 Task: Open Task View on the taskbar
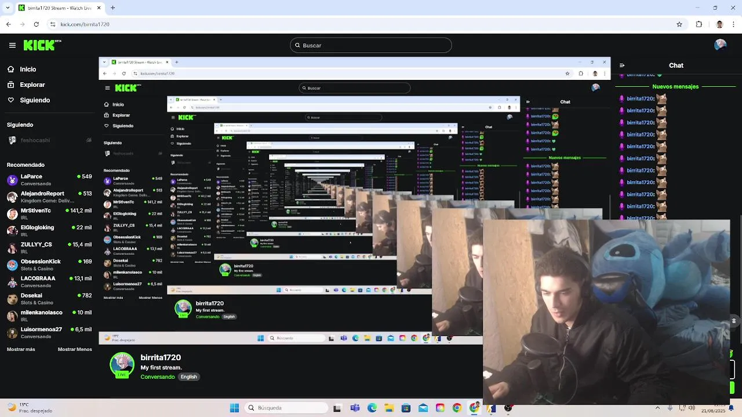(x=337, y=408)
